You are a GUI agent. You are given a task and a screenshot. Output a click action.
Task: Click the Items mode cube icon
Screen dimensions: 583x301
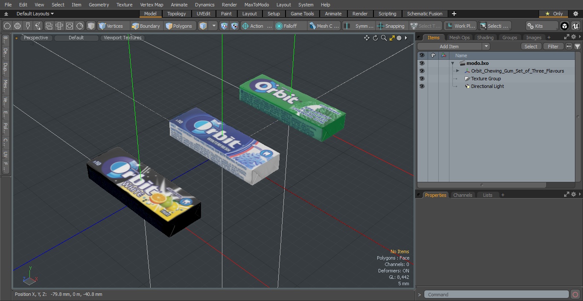[203, 26]
